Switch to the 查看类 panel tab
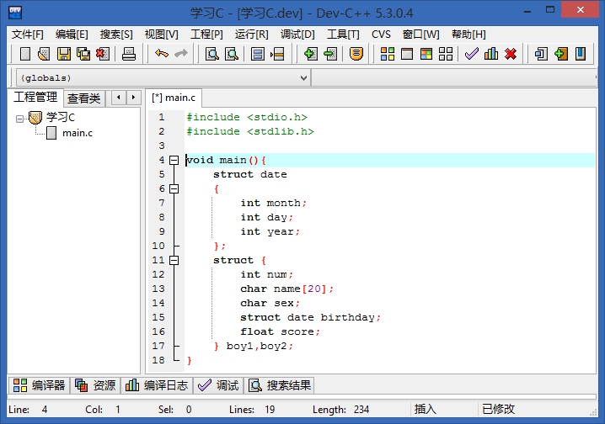Screen dimensions: 605x424 [x=83, y=98]
